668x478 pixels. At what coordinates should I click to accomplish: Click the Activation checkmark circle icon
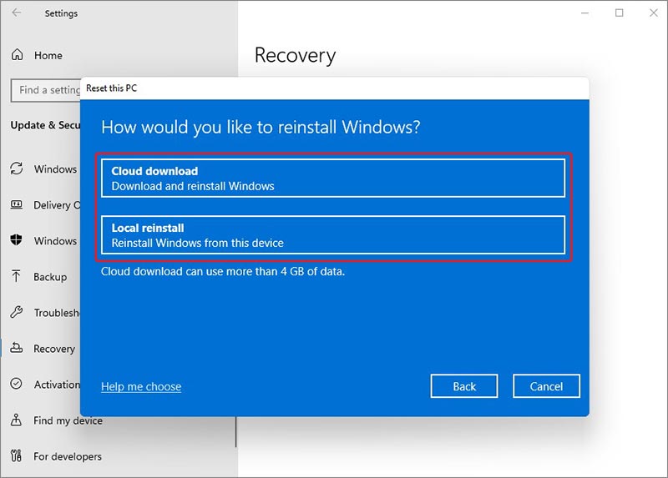coord(16,384)
